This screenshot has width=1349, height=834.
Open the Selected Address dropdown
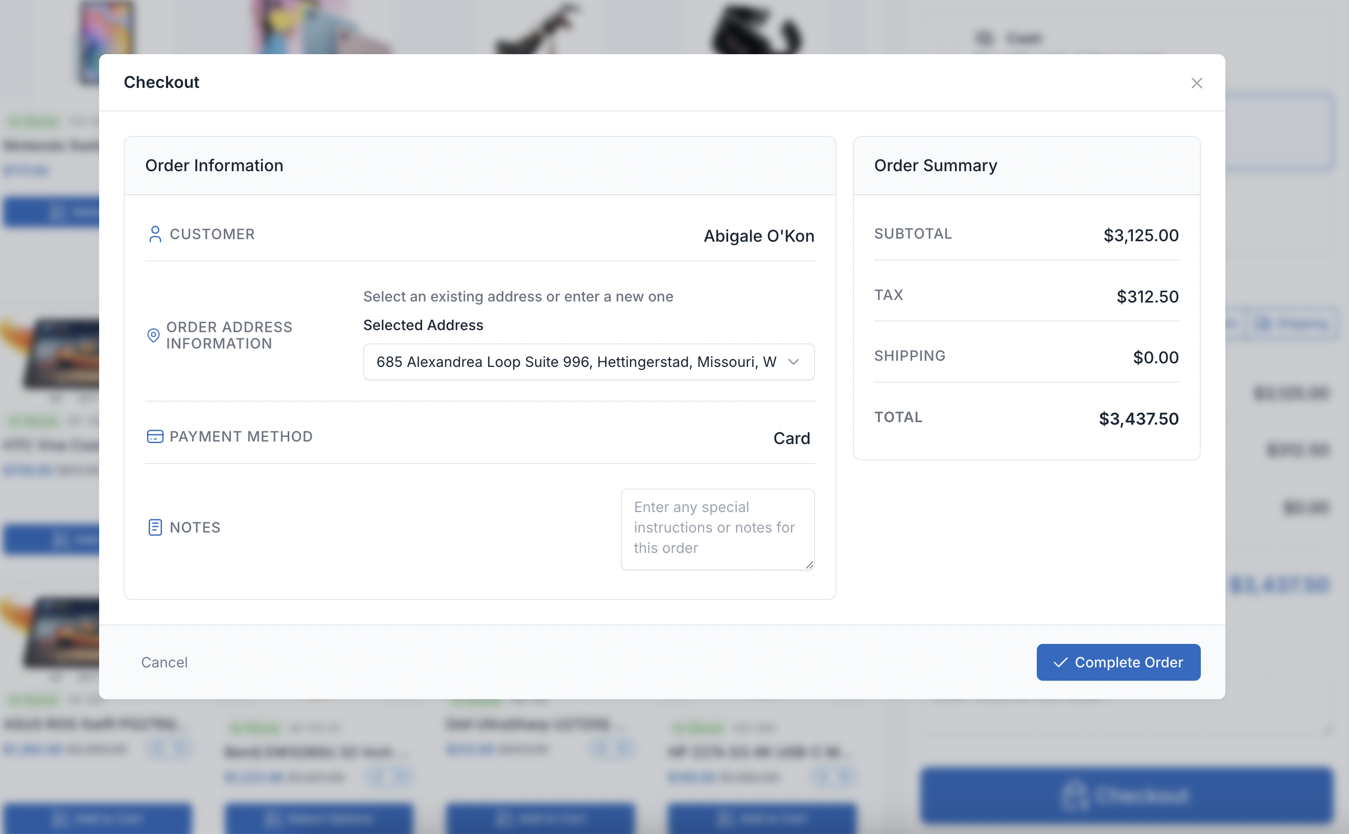coord(589,362)
